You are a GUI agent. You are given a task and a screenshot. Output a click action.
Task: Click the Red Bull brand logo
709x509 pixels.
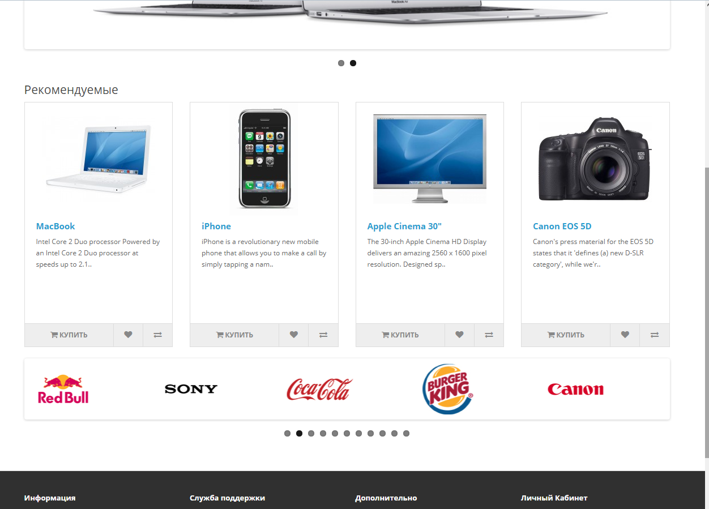(63, 389)
